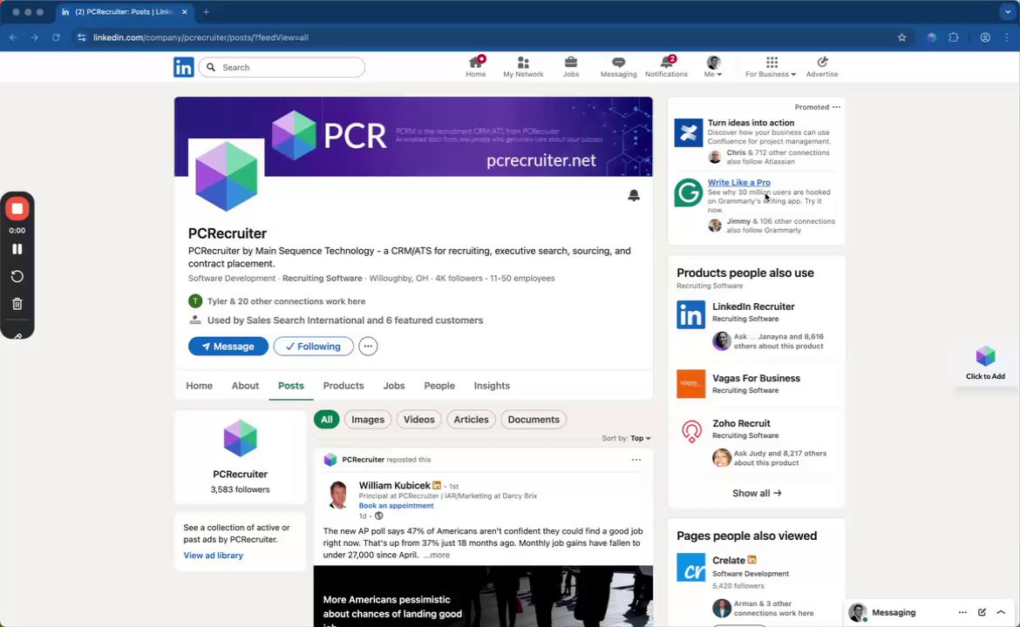Click the LinkedIn Recruiter product logo
The image size is (1020, 627).
pyautogui.click(x=690, y=314)
